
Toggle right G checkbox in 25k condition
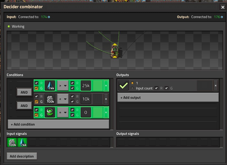pos(72,88)
